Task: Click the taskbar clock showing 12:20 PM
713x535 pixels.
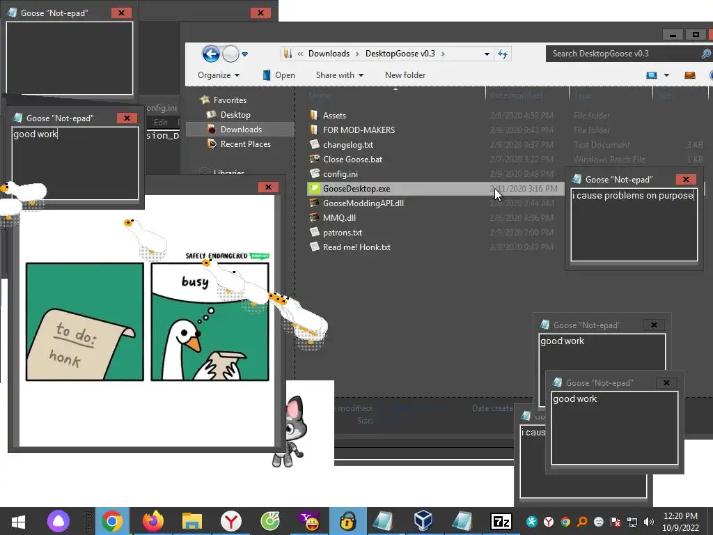Action: pos(680,522)
